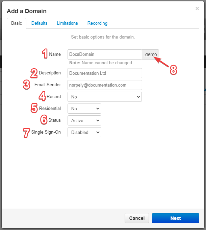Open the Status dropdown showing Active
This screenshot has height=230, width=206.
point(84,120)
